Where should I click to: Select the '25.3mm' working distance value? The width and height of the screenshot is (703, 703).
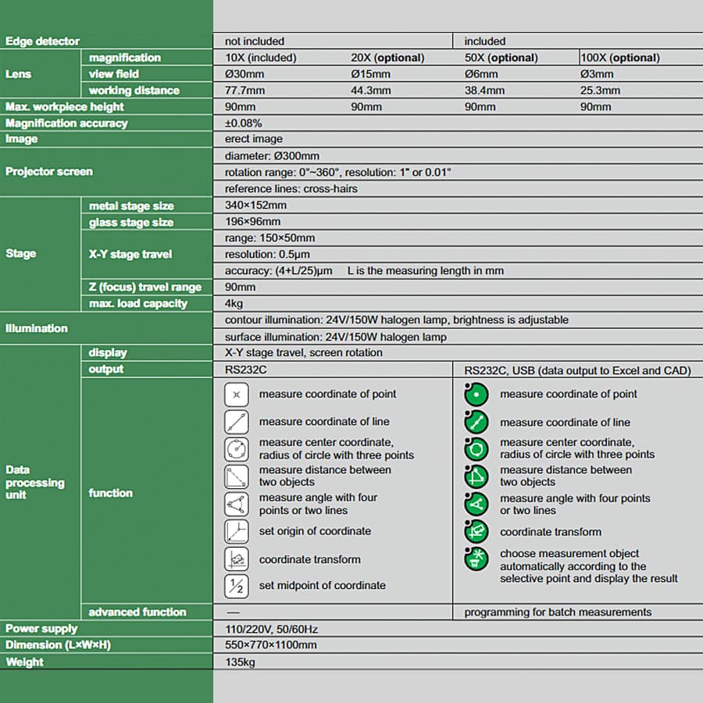pos(601,91)
